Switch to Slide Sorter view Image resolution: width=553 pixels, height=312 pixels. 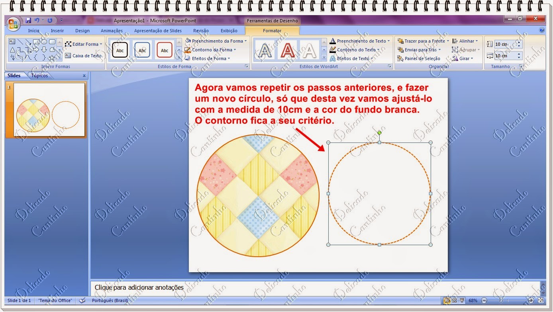point(454,300)
